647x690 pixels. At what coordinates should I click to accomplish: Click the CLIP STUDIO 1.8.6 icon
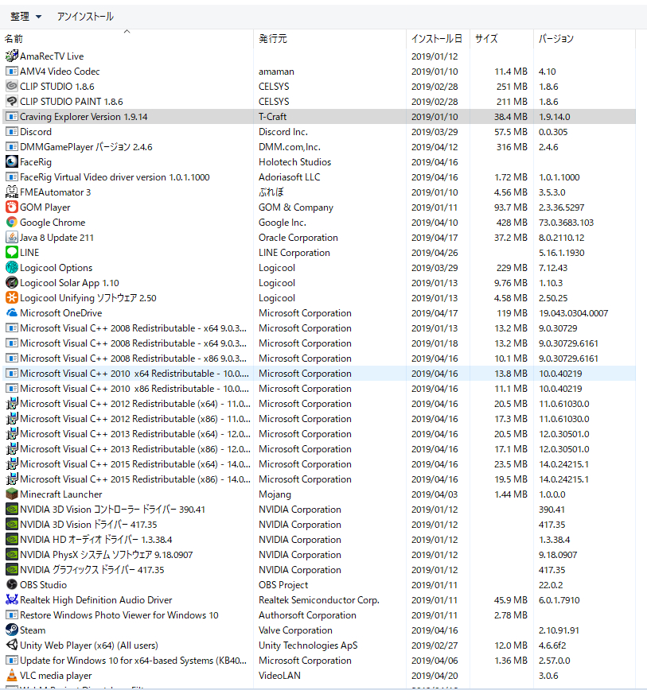(x=11, y=86)
